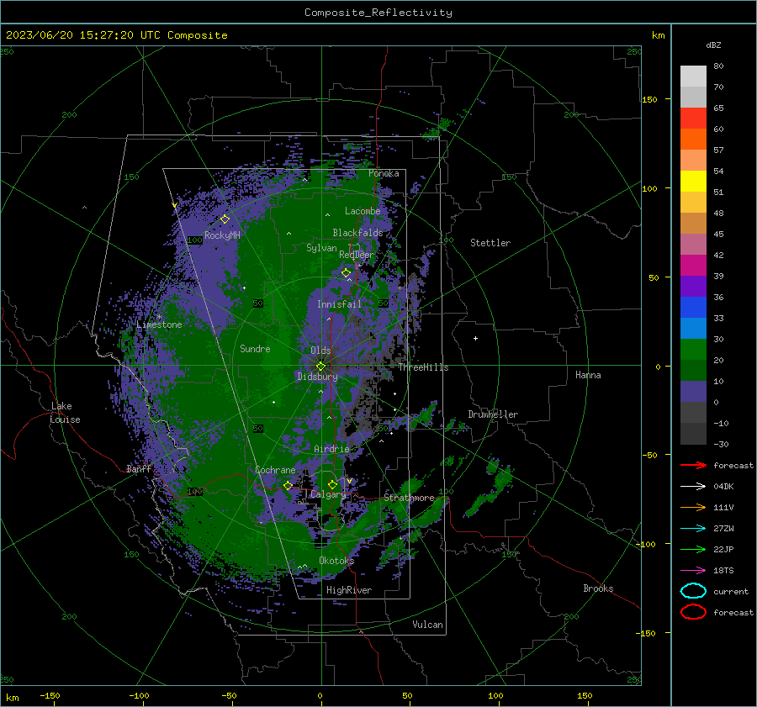Click the yellow radar-center marker above Didsbury
This screenshot has height=707, width=757.
click(320, 367)
